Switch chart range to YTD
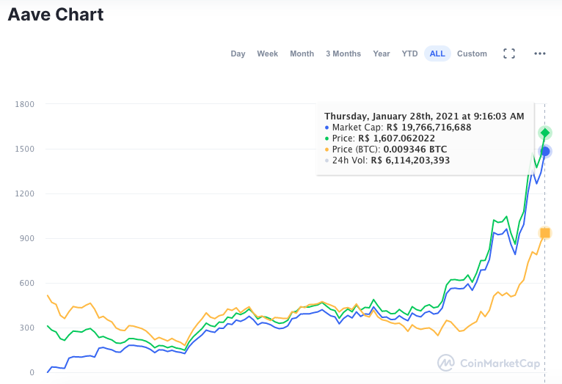Viewport: 562px width, 384px height. pos(409,53)
